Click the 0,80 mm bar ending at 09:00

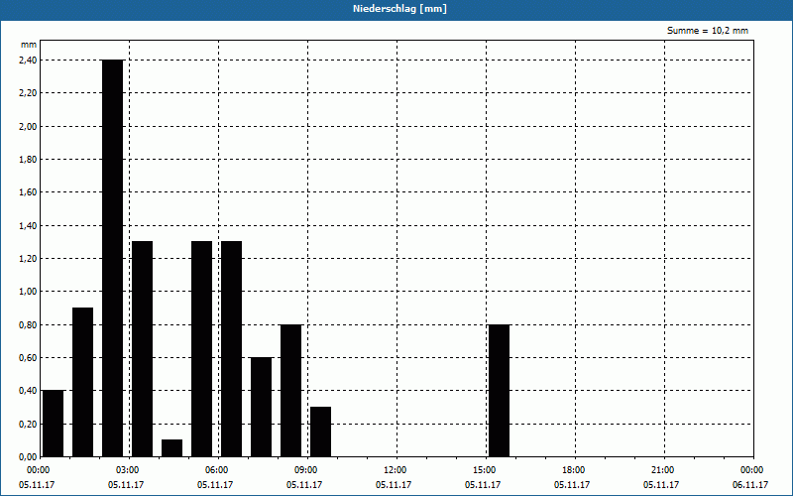pyautogui.click(x=291, y=390)
